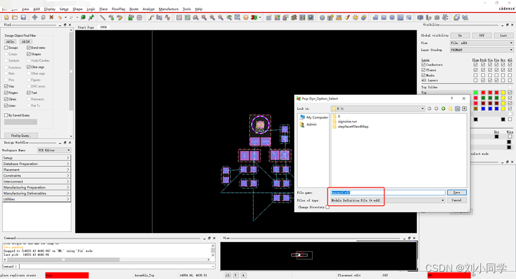The image size is (516, 279).
Task: Enable the By Saved Query checkbox
Action: click(6, 115)
